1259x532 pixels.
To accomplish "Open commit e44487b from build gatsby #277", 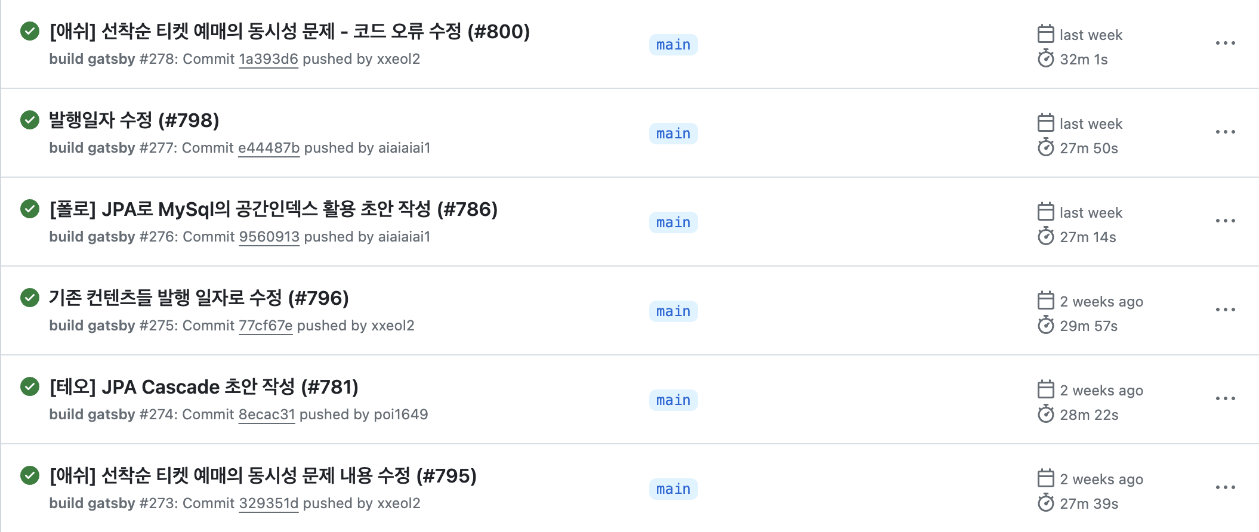I will pyautogui.click(x=270, y=147).
